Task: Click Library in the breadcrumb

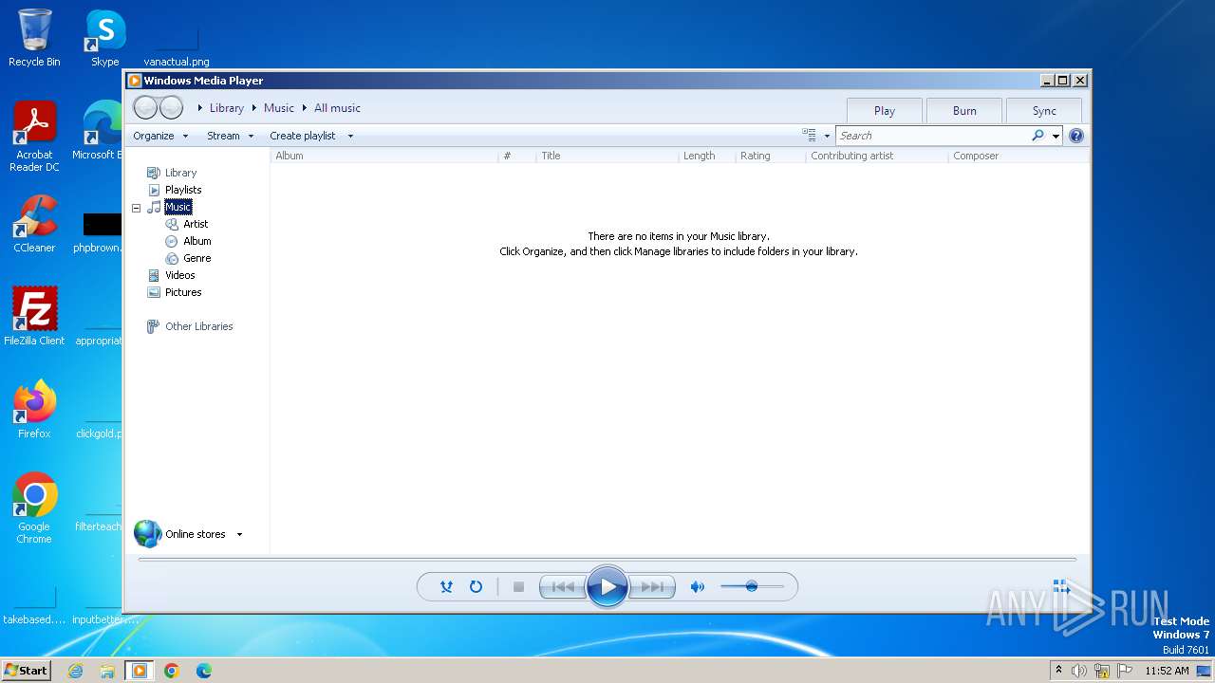Action: (227, 108)
